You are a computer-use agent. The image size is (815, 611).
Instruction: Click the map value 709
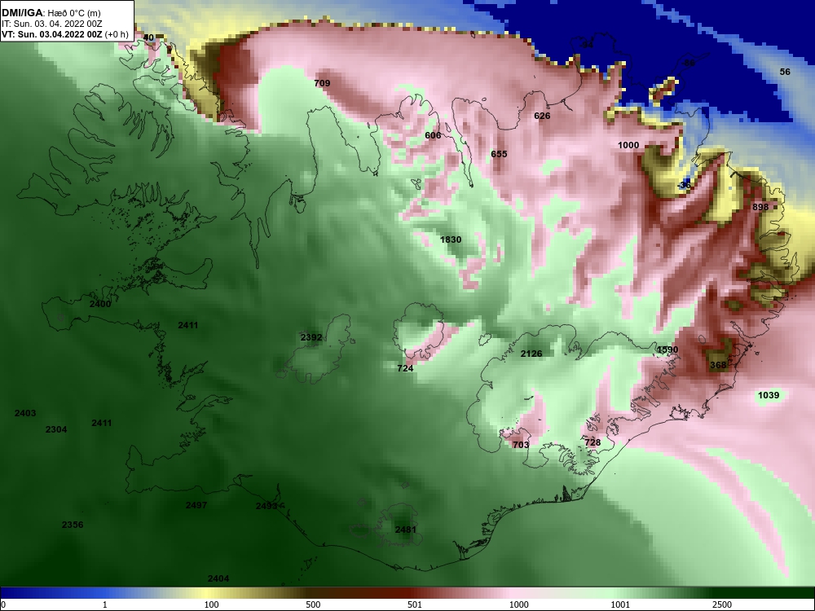tap(322, 83)
